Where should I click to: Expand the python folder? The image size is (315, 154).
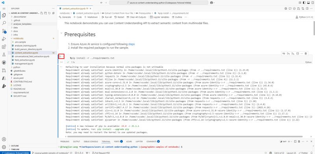point(32,67)
